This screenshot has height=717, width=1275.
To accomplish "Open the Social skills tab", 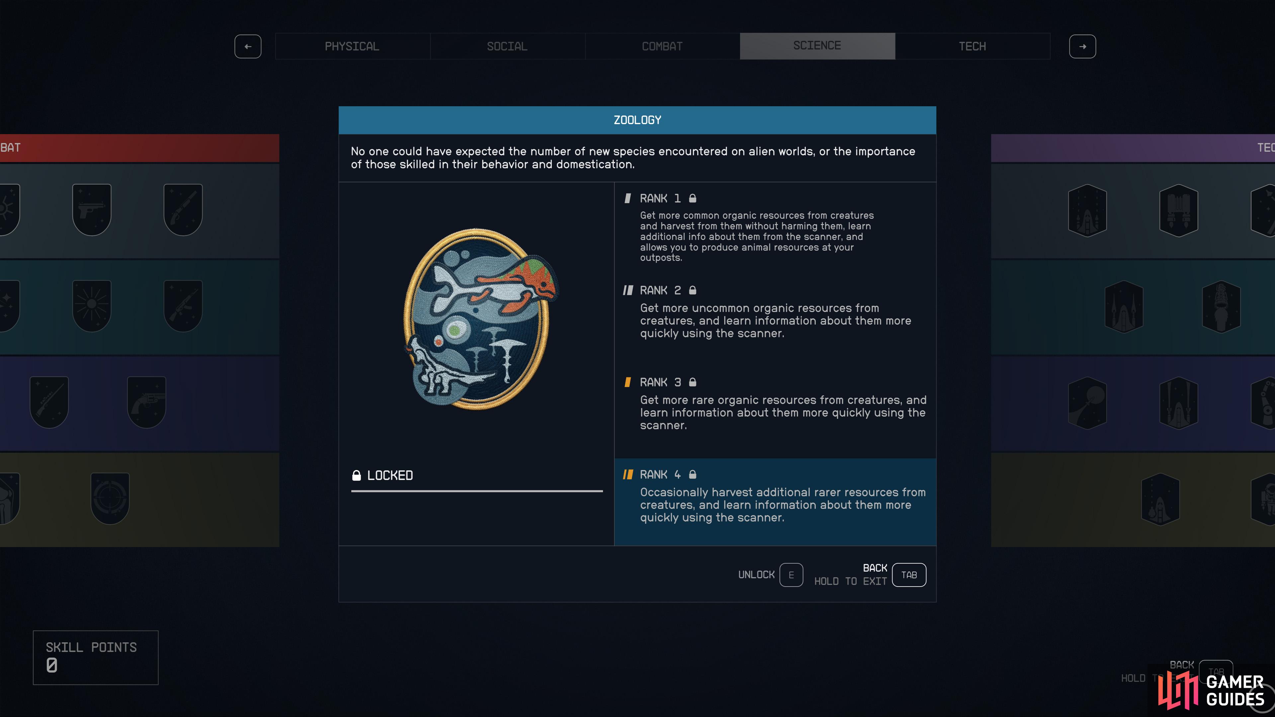I will pyautogui.click(x=507, y=46).
